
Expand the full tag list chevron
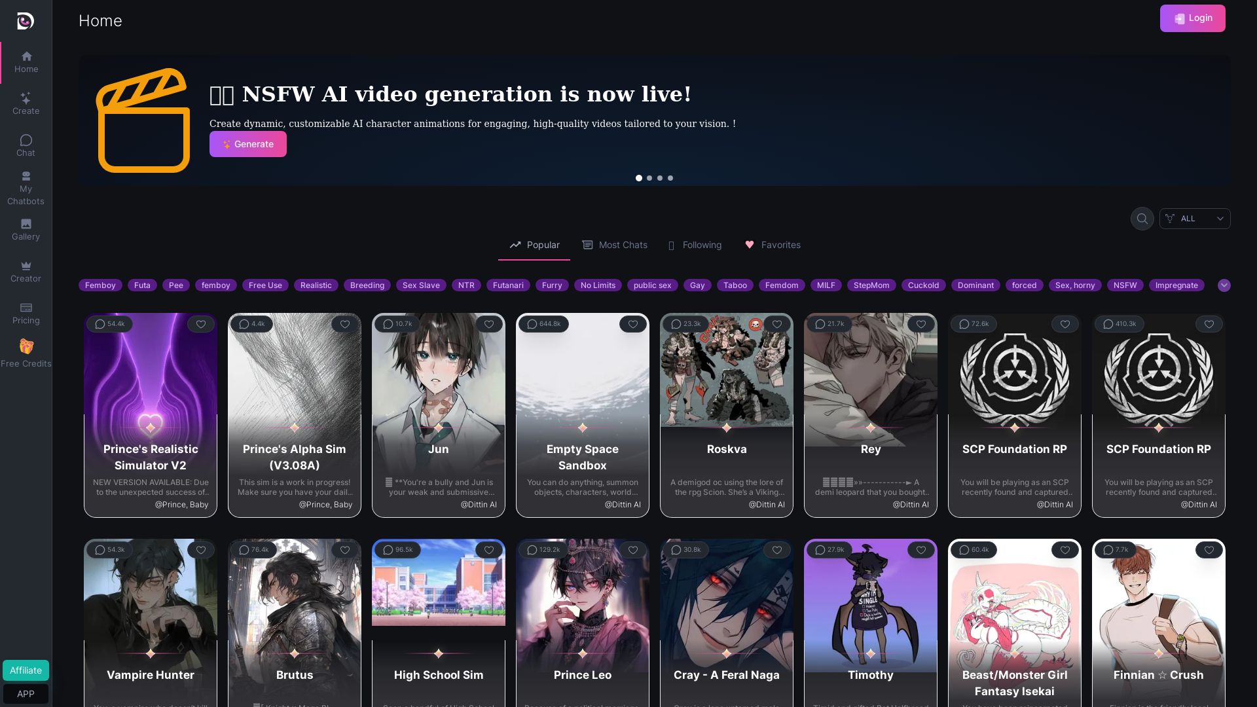[1224, 285]
